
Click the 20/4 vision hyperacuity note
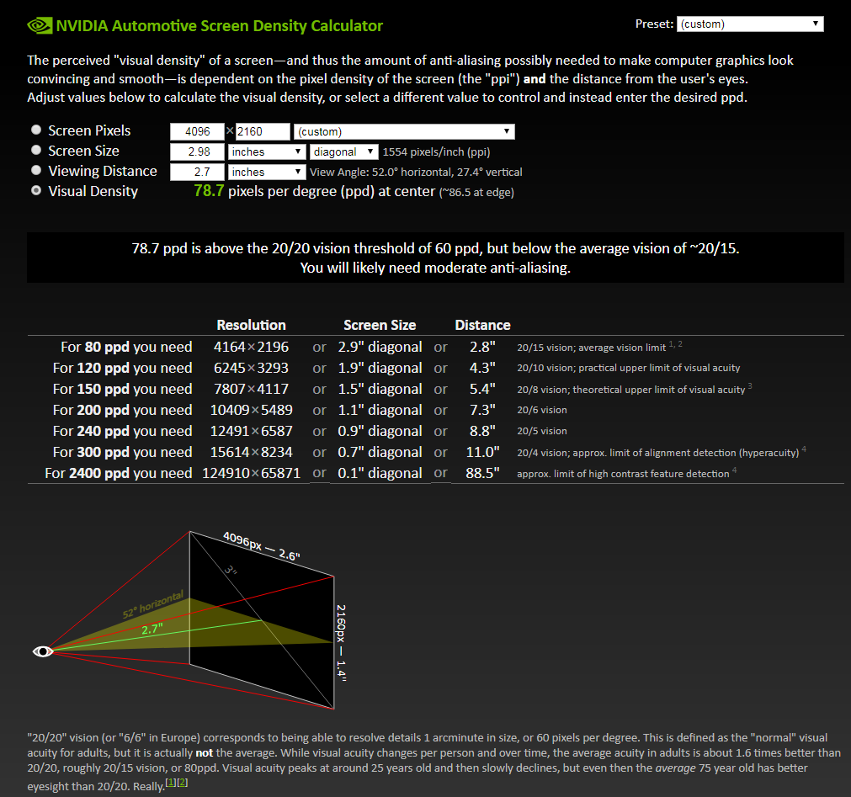[662, 452]
